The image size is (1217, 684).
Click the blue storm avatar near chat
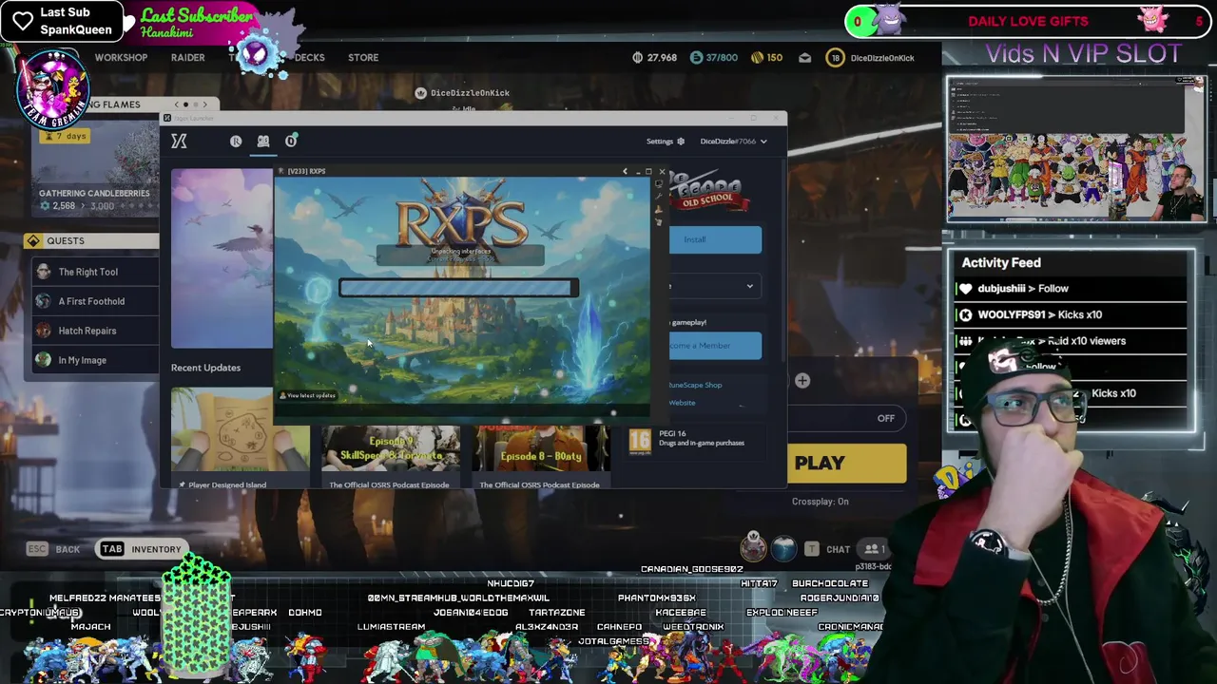(783, 548)
